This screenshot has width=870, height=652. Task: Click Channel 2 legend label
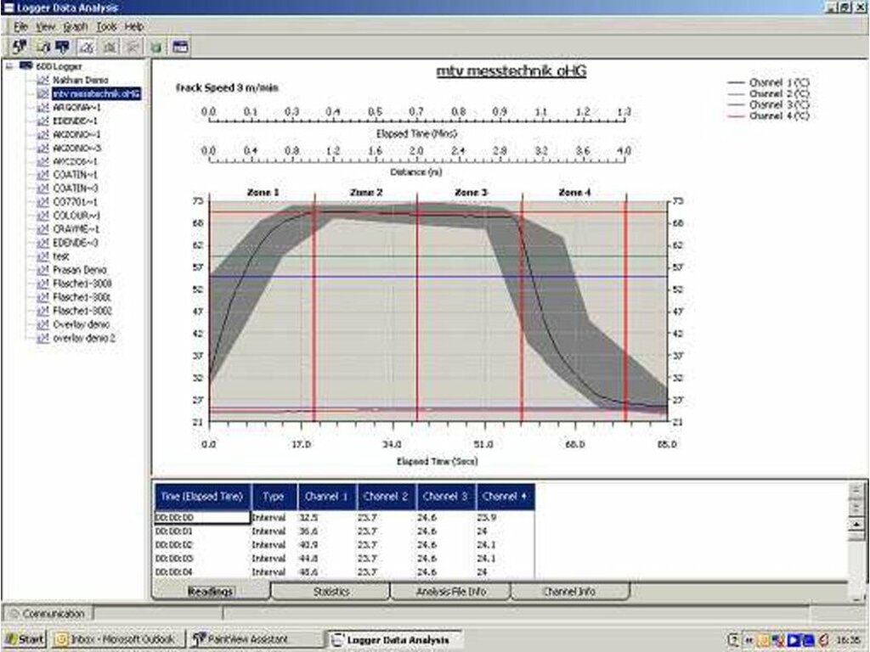(x=779, y=93)
